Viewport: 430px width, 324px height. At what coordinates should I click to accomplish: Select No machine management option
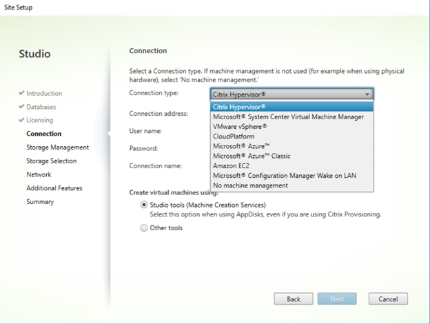pos(291,185)
